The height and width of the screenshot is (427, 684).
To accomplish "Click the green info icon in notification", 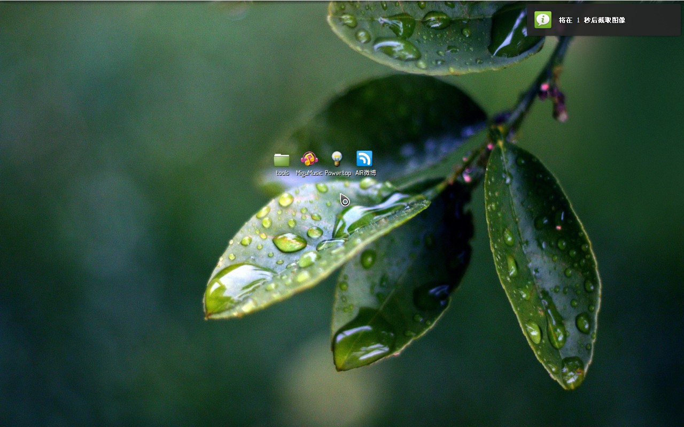I will coord(543,20).
